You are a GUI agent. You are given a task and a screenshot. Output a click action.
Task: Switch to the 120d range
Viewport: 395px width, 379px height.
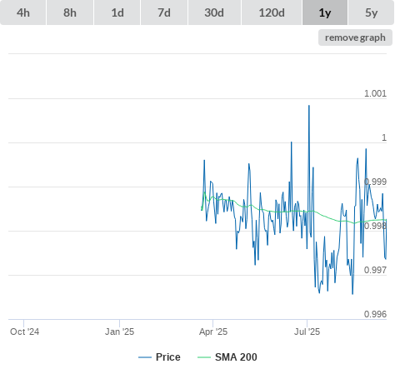pos(272,12)
